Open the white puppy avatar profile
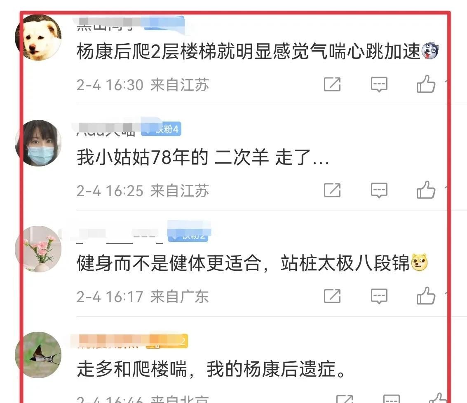Image resolution: width=467 pixels, height=403 pixels. click(38, 37)
